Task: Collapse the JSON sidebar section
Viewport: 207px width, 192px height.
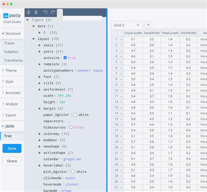Action: pyautogui.click(x=12, y=126)
